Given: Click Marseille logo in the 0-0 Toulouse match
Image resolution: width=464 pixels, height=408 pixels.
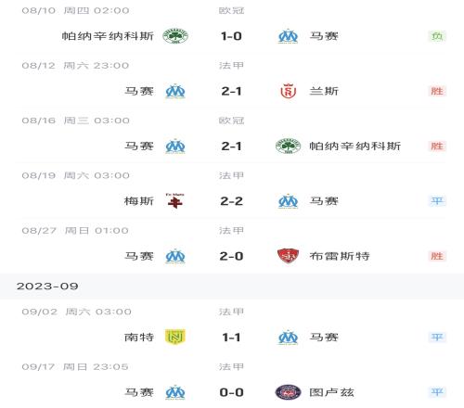Looking at the screenshot, I should pos(175,392).
